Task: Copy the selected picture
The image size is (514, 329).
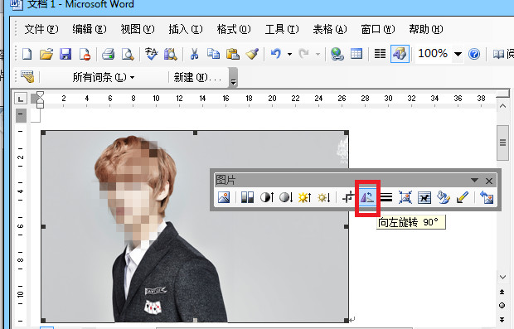Action: (x=213, y=53)
